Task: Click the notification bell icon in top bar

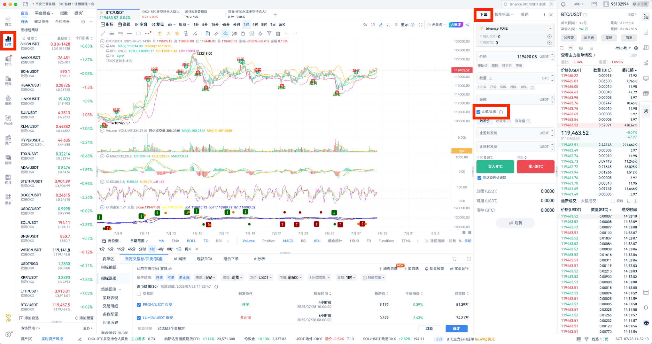Action: pyautogui.click(x=563, y=4)
